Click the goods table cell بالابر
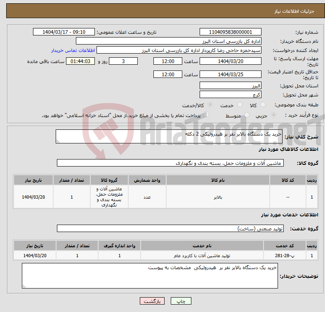325x312 pixels. (x=218, y=197)
